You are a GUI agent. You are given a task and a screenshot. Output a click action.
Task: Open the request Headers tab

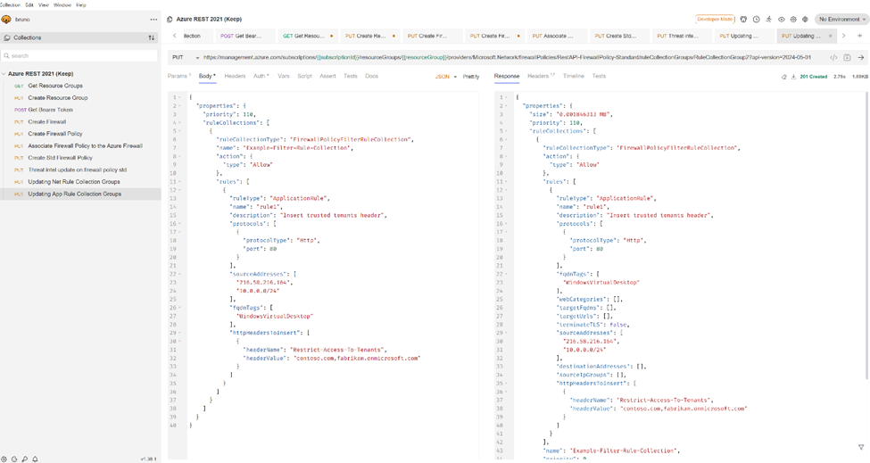[235, 77]
